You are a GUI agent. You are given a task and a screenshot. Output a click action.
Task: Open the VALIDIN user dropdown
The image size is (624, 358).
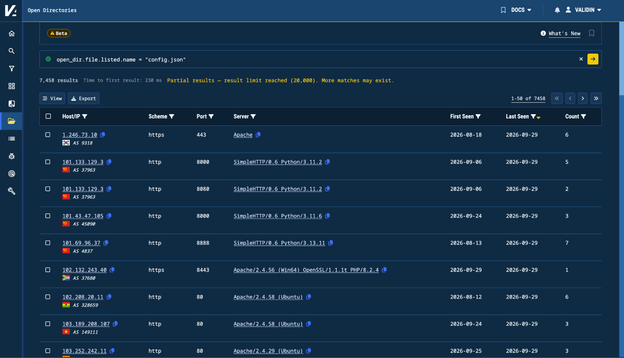pyautogui.click(x=584, y=10)
